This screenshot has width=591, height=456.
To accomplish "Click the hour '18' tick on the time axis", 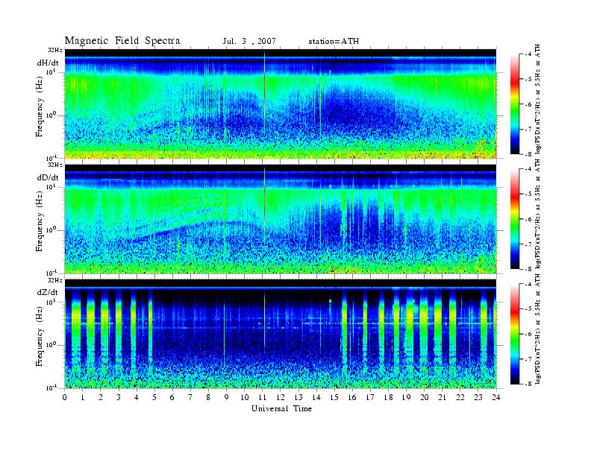I will [x=388, y=397].
